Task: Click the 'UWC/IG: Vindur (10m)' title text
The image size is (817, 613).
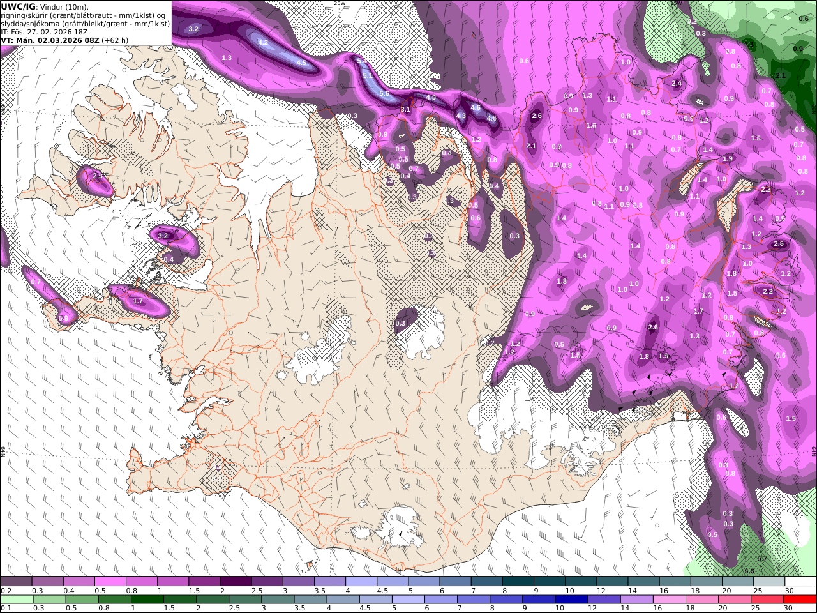Action: [45, 6]
